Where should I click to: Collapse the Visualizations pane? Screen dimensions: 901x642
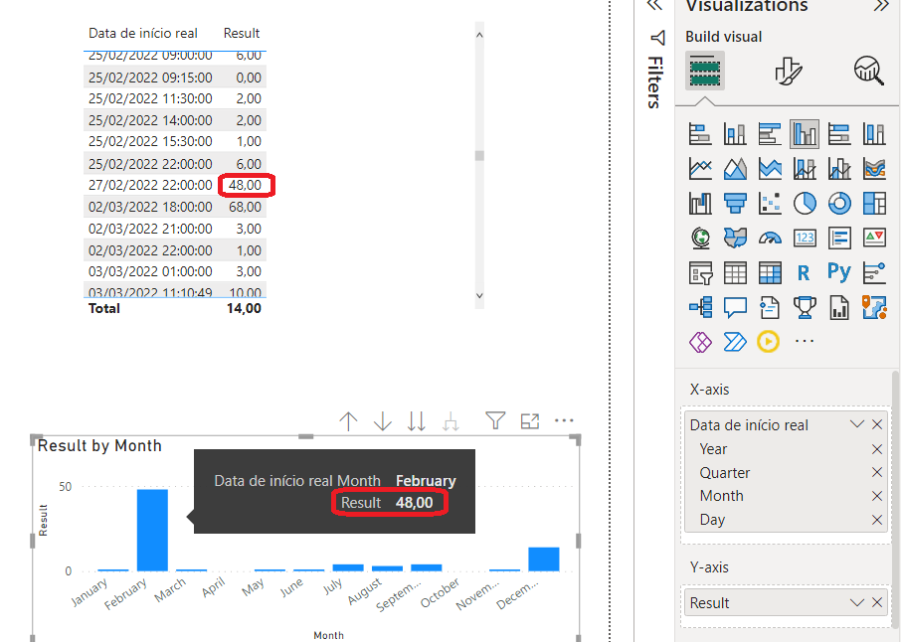click(881, 6)
